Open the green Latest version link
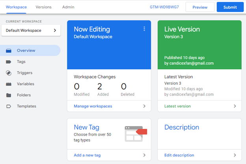246x164 pixels. [177, 106]
